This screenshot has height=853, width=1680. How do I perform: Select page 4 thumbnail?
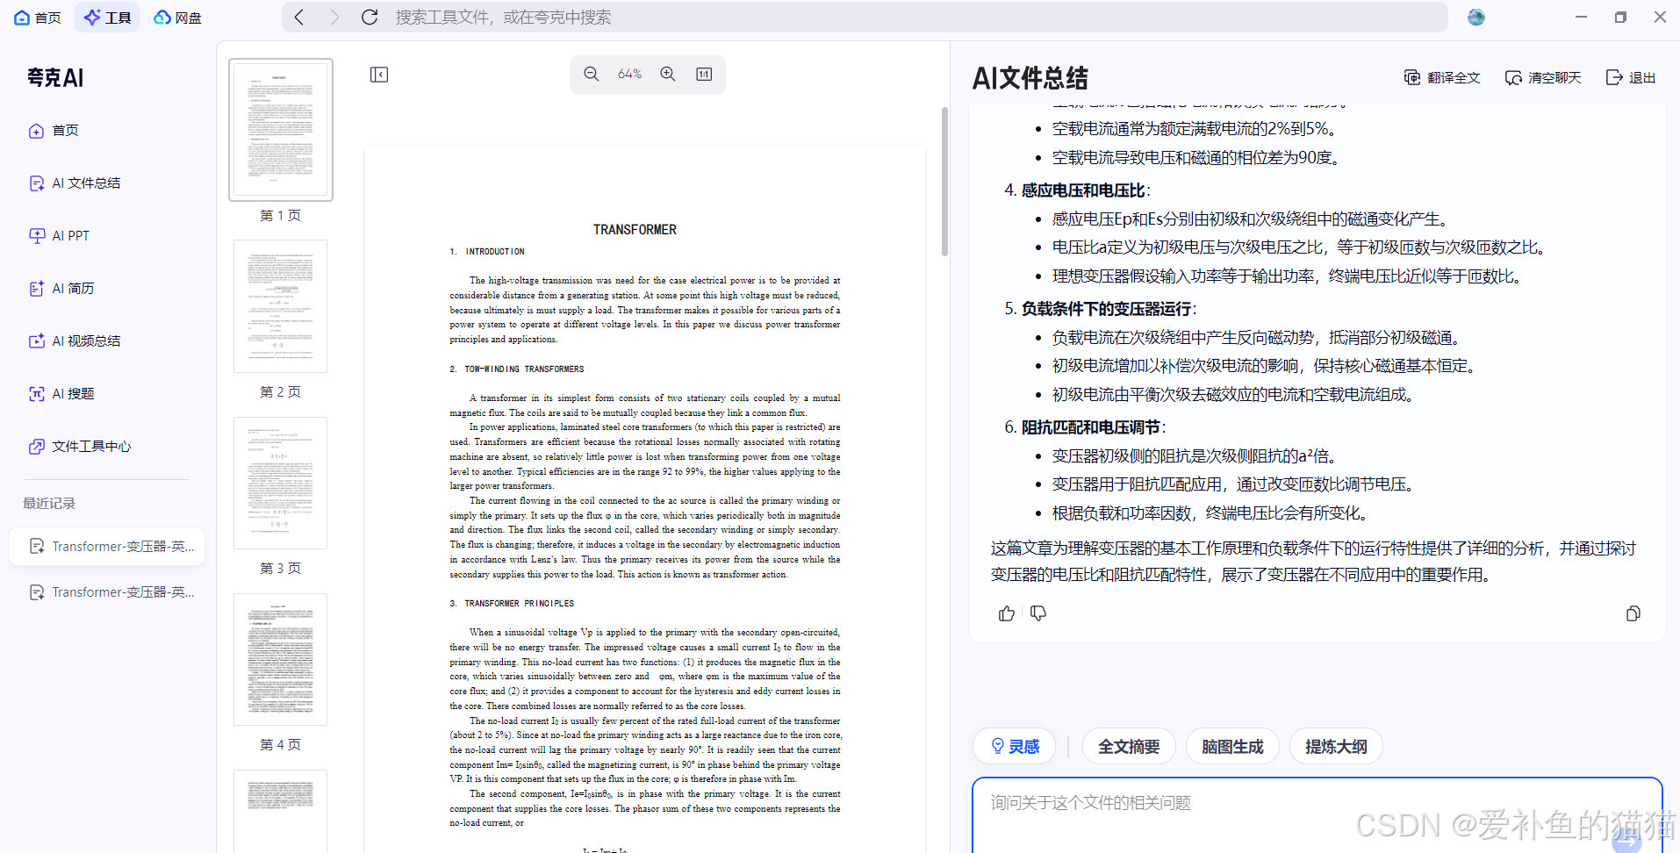(x=281, y=659)
